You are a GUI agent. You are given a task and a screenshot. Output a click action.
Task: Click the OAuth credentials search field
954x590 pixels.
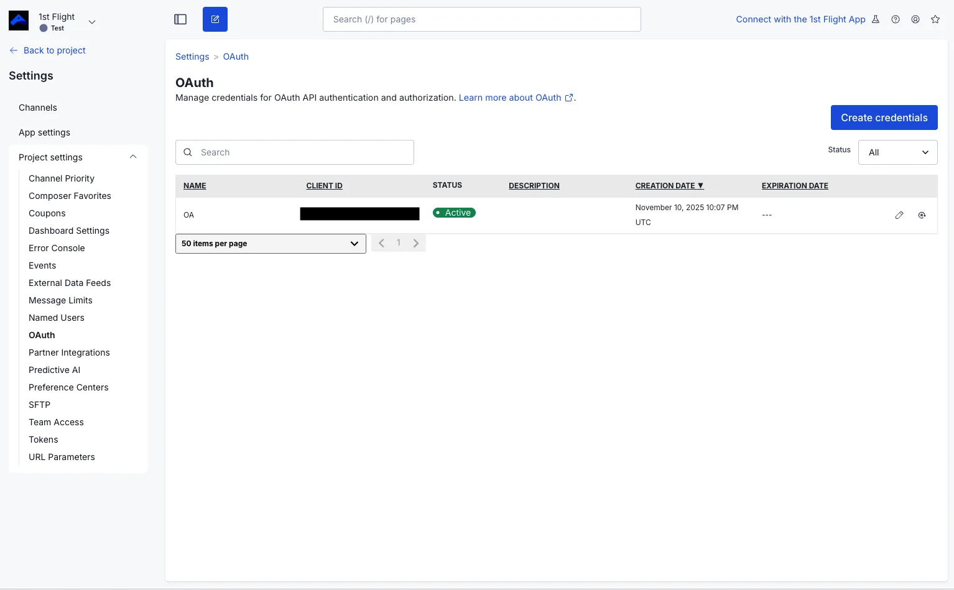(295, 152)
